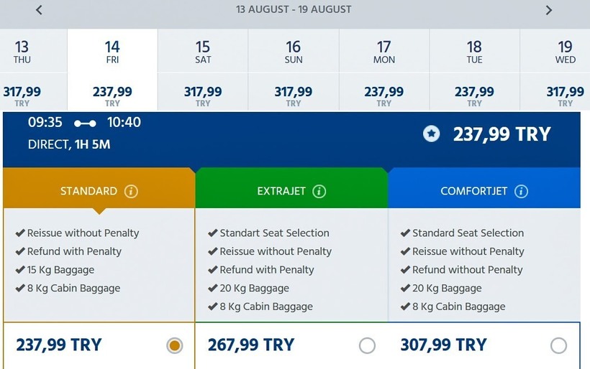
Task: Click the ExtraJet fare header
Action: 281,191
